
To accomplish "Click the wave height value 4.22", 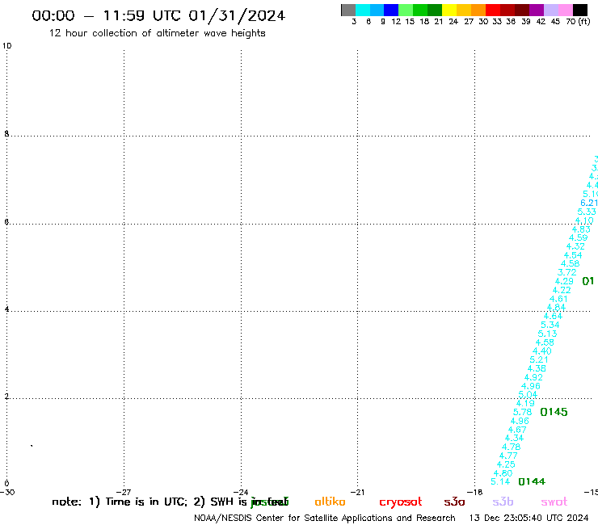I will [x=562, y=291].
